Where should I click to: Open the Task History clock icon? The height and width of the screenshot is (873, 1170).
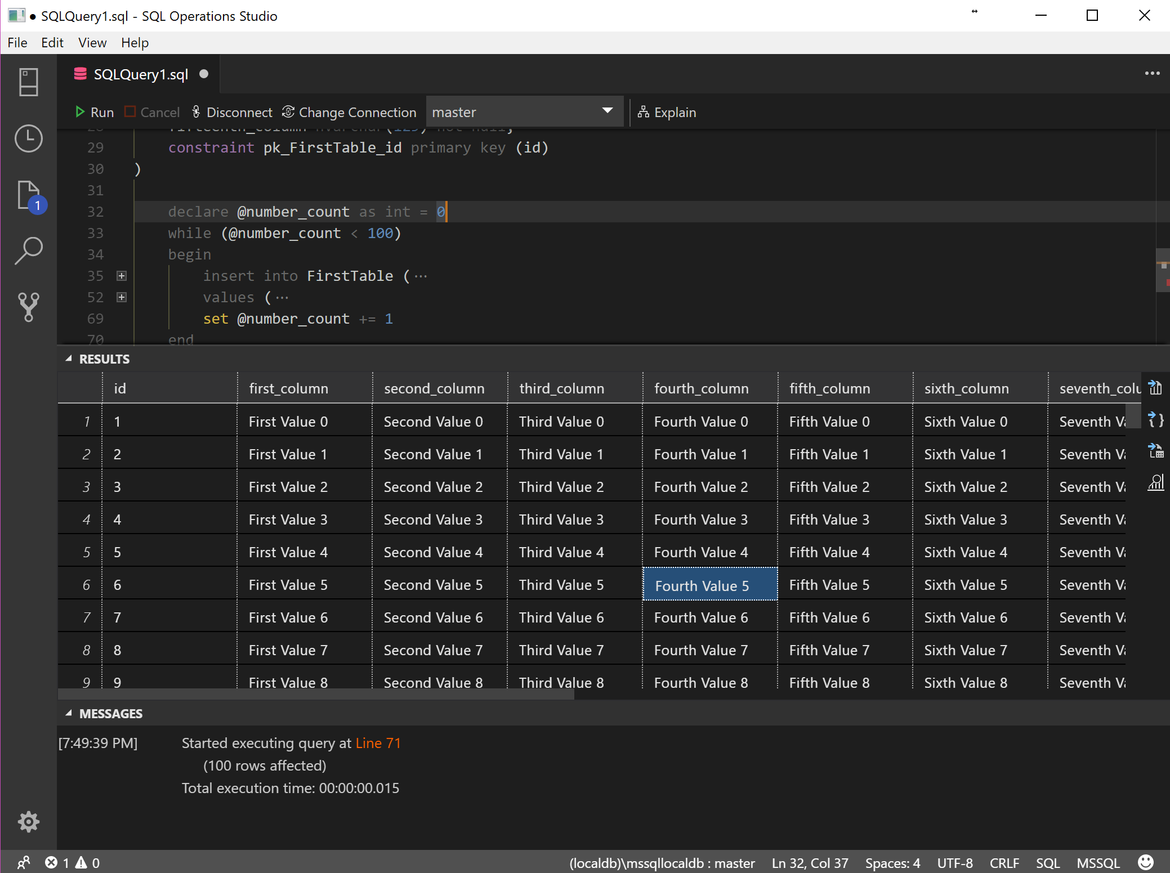[28, 138]
